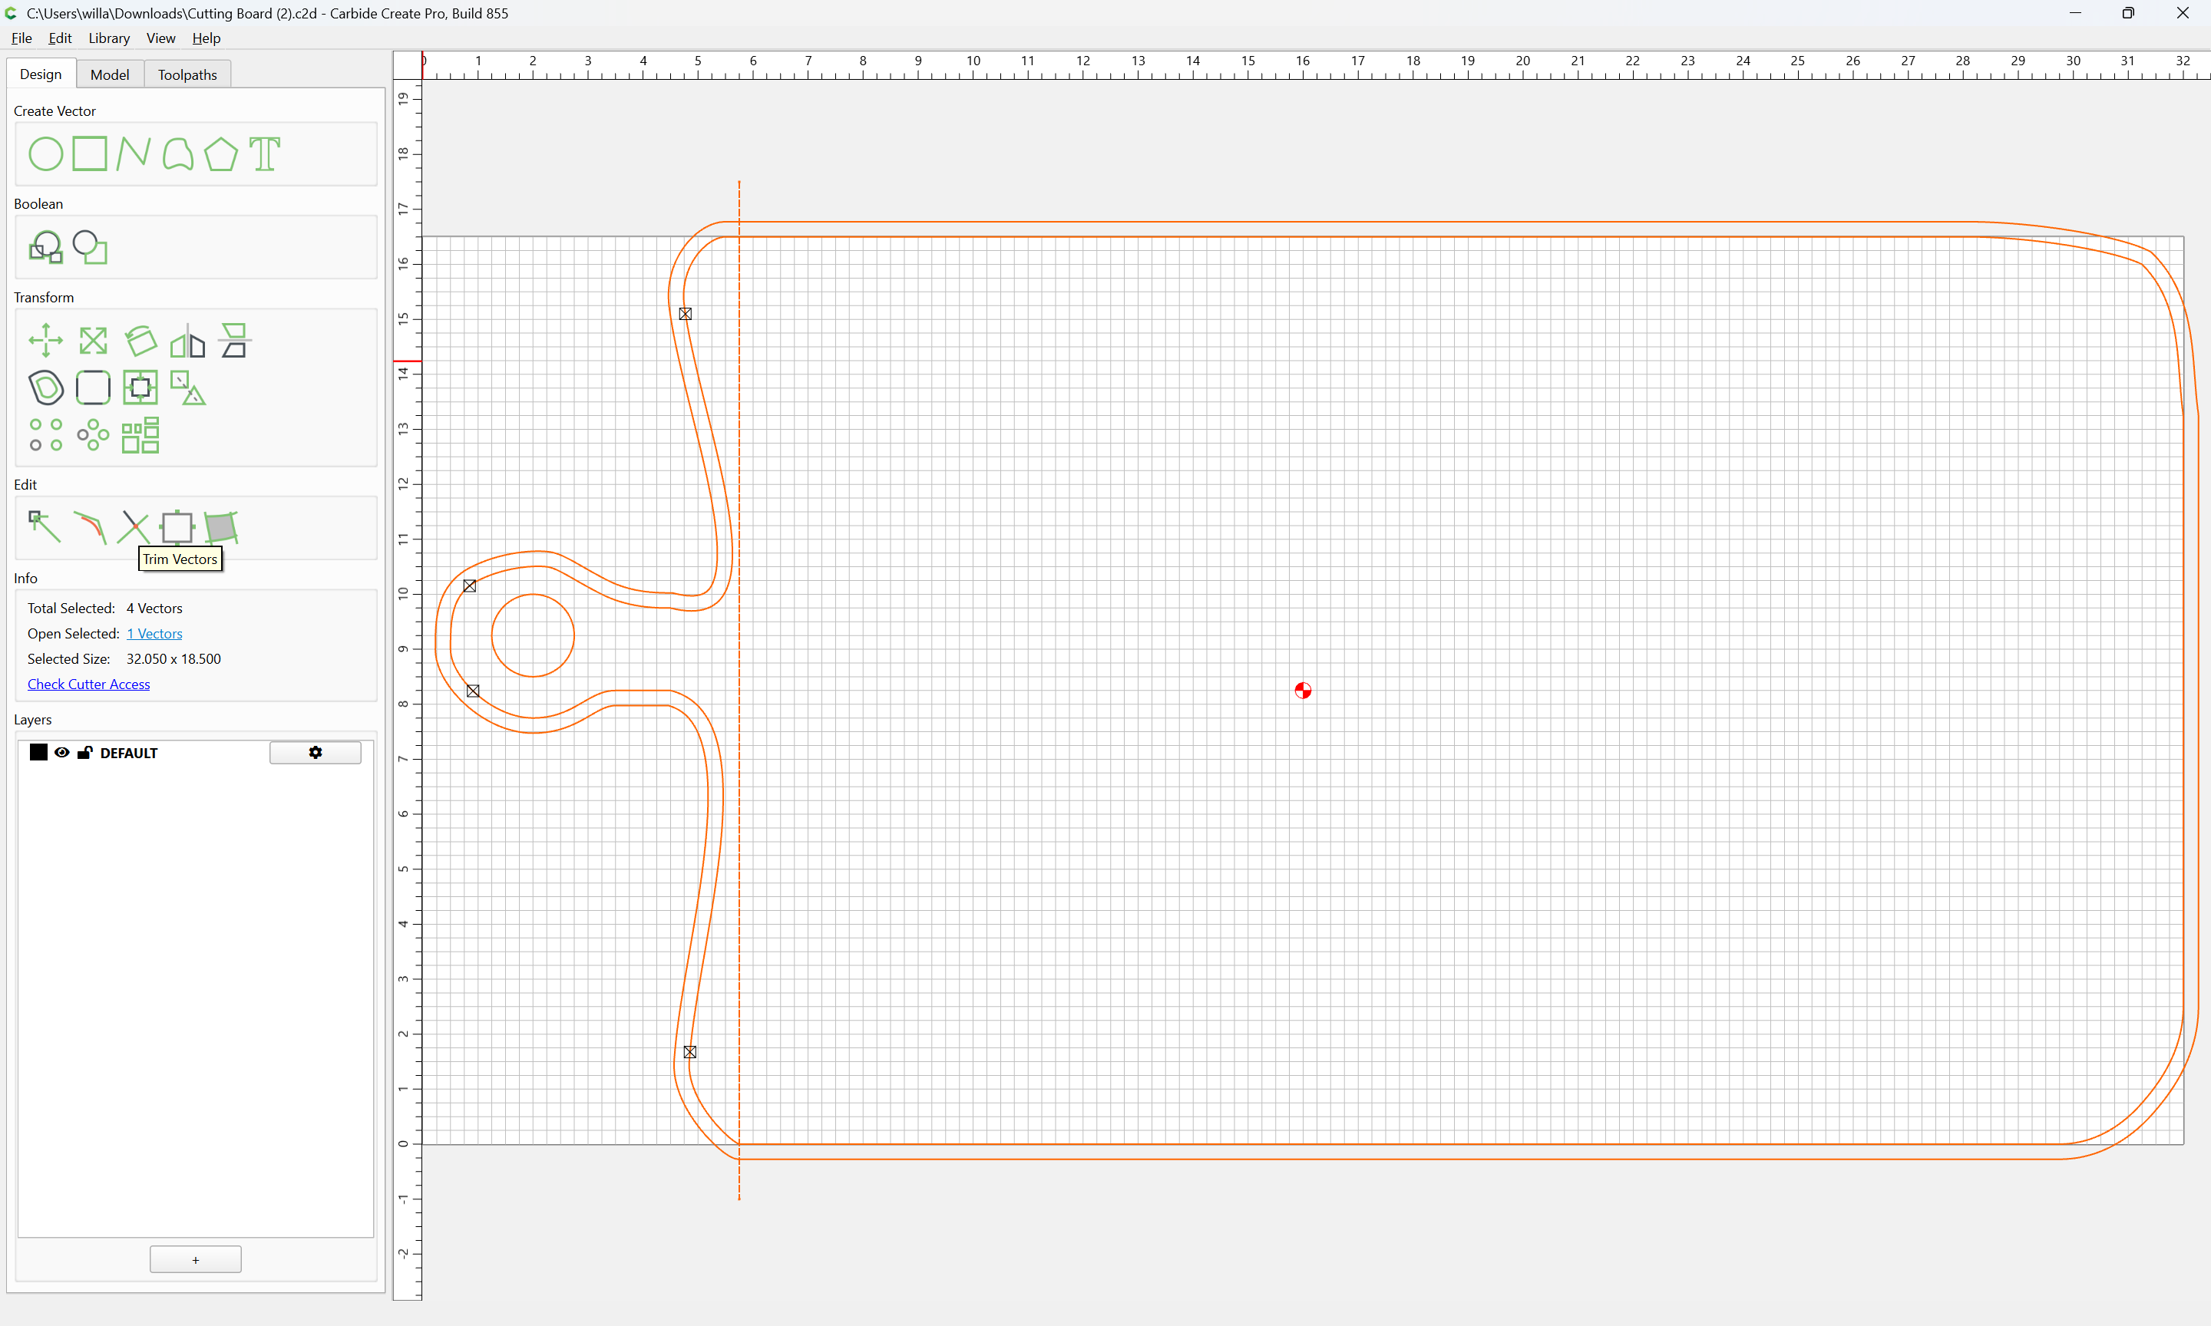The width and height of the screenshot is (2211, 1326).
Task: Open DEFAULT layer settings gear
Action: point(316,752)
